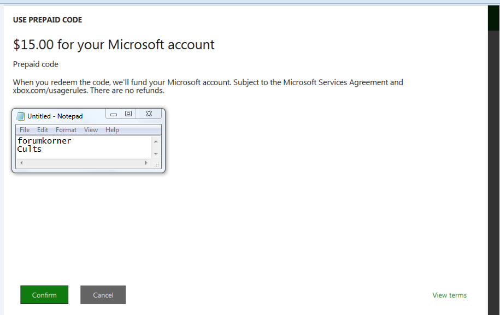Screen dimensions: 500x315
Task: Open Notepad's File menu
Action: 25,129
